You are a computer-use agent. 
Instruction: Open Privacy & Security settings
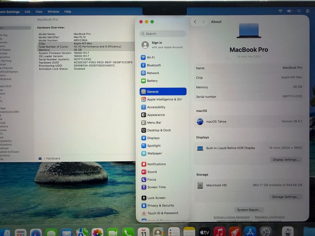click(163, 206)
